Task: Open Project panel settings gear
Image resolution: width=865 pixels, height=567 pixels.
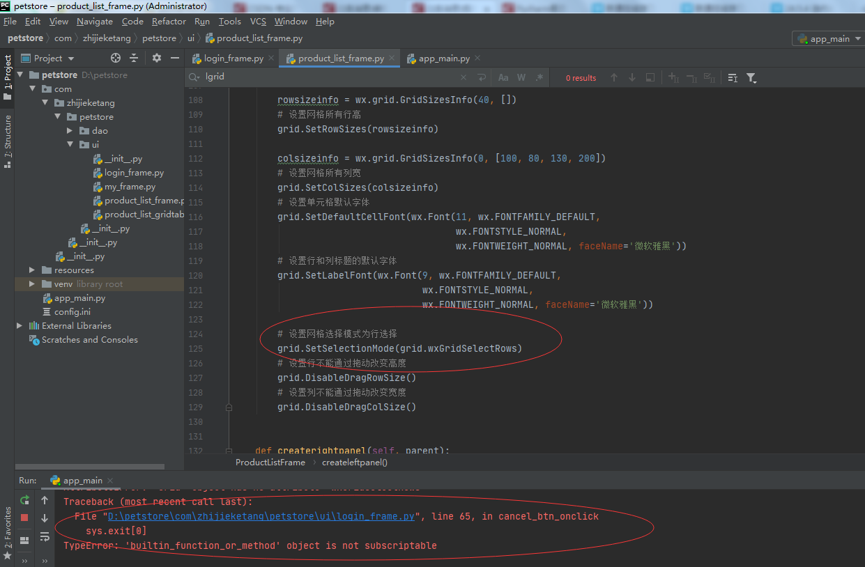Action: pos(157,58)
